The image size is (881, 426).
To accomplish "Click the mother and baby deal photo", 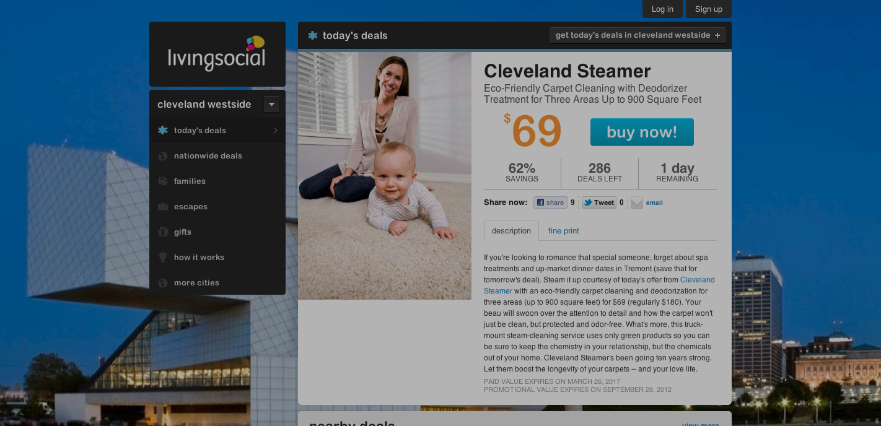I will 385,176.
